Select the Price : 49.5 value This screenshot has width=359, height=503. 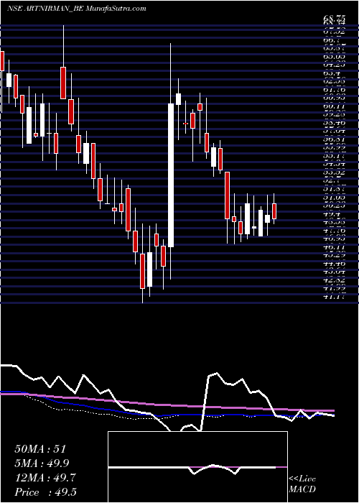click(x=45, y=492)
